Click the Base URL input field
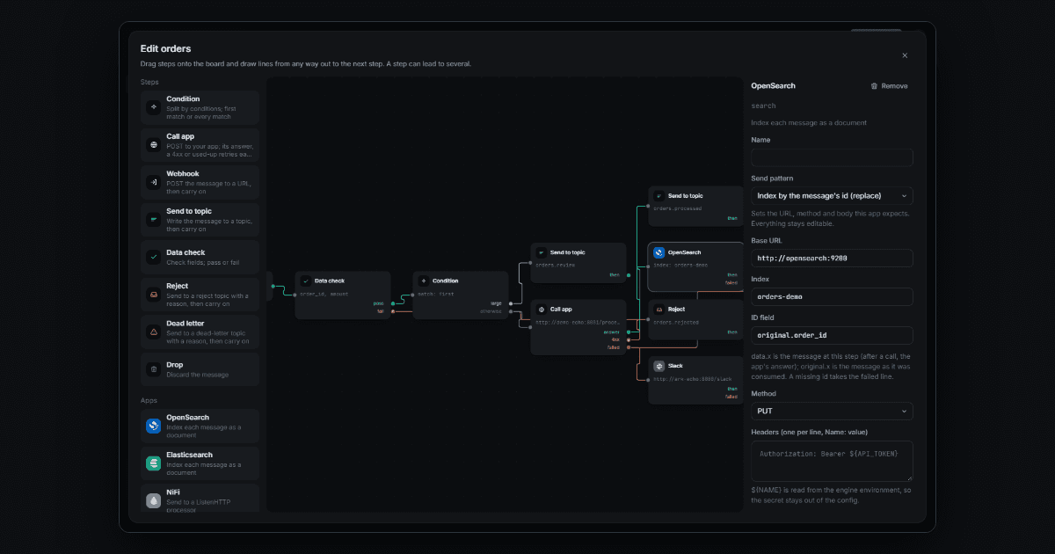The width and height of the screenshot is (1055, 554). point(832,258)
